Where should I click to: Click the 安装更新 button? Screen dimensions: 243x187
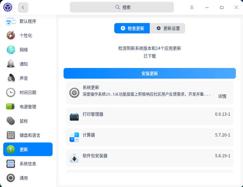(149, 73)
